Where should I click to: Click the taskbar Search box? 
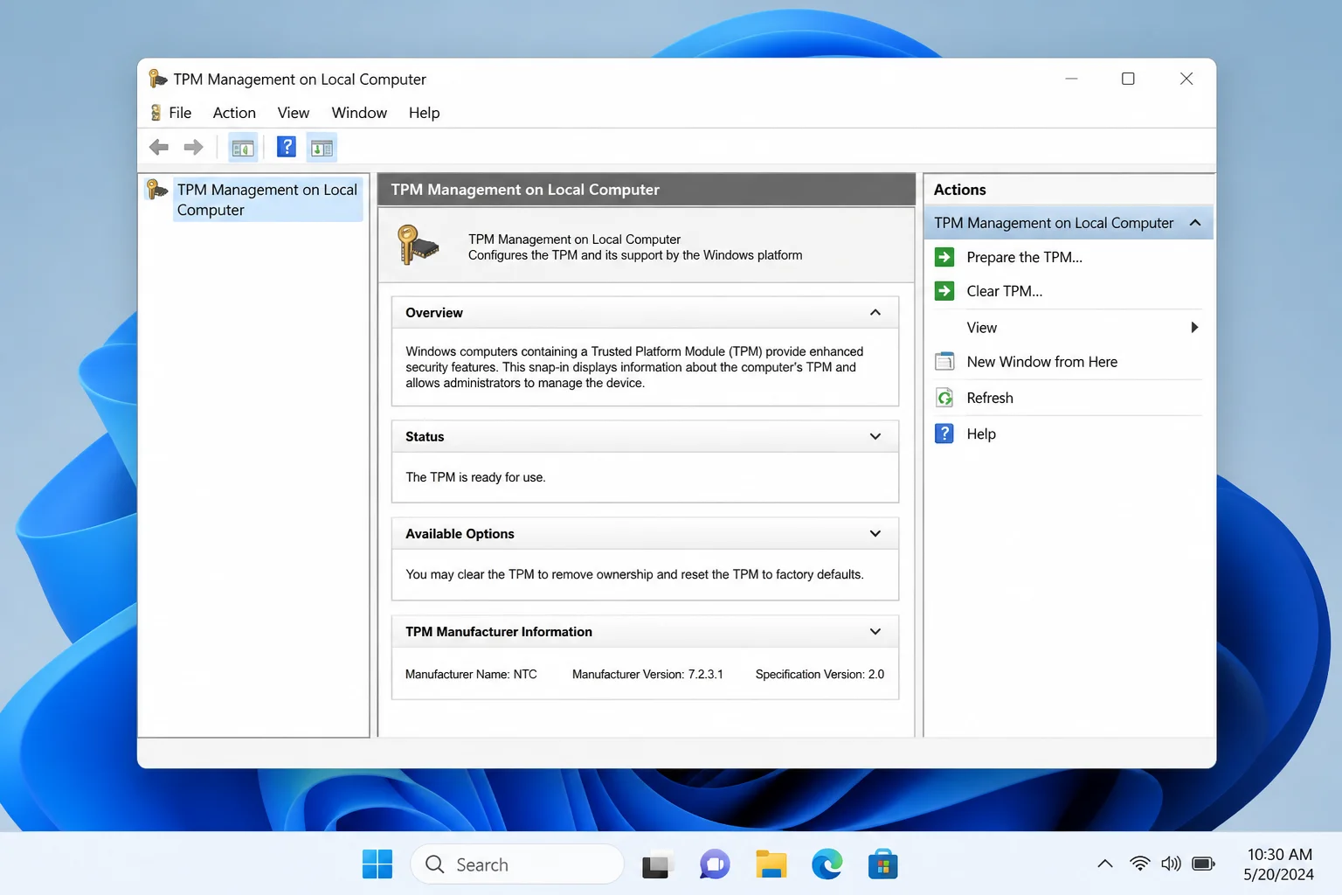click(517, 864)
